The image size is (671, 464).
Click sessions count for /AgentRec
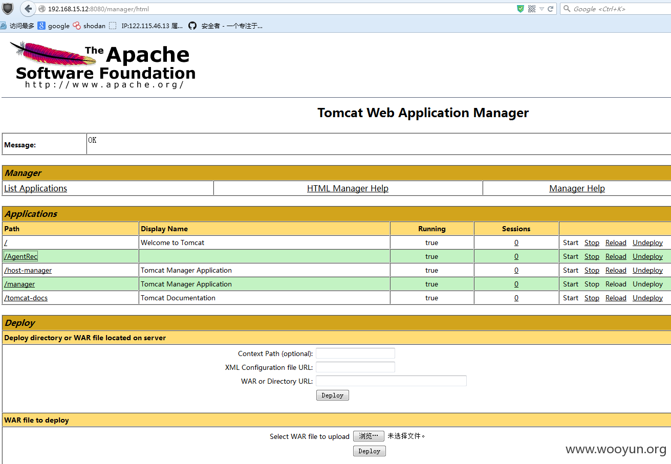pyautogui.click(x=516, y=256)
